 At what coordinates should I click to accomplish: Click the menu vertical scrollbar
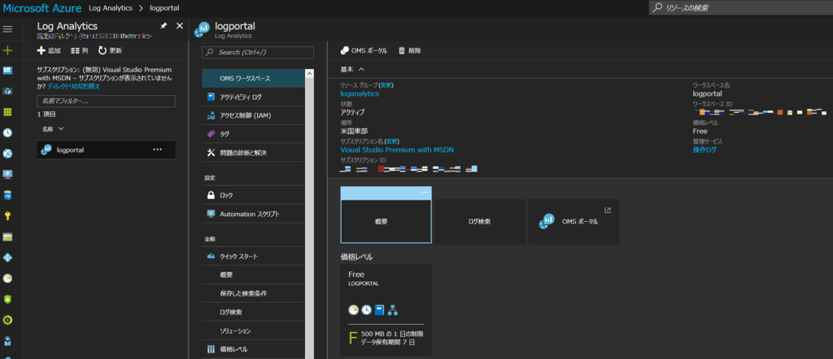pos(310,213)
